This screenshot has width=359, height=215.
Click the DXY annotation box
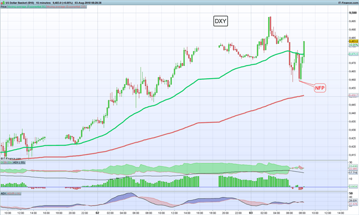[220, 21]
